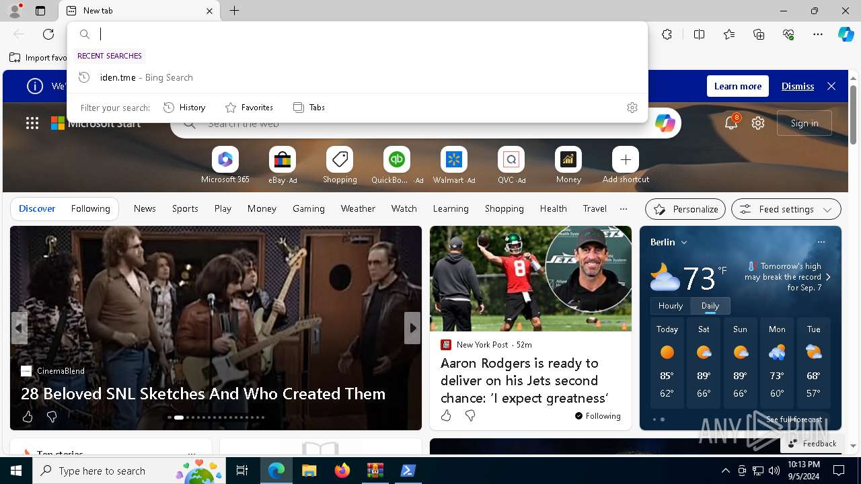Viewport: 861px width, 484px height.
Task: Like the SNL Sketches story
Action: [28, 417]
